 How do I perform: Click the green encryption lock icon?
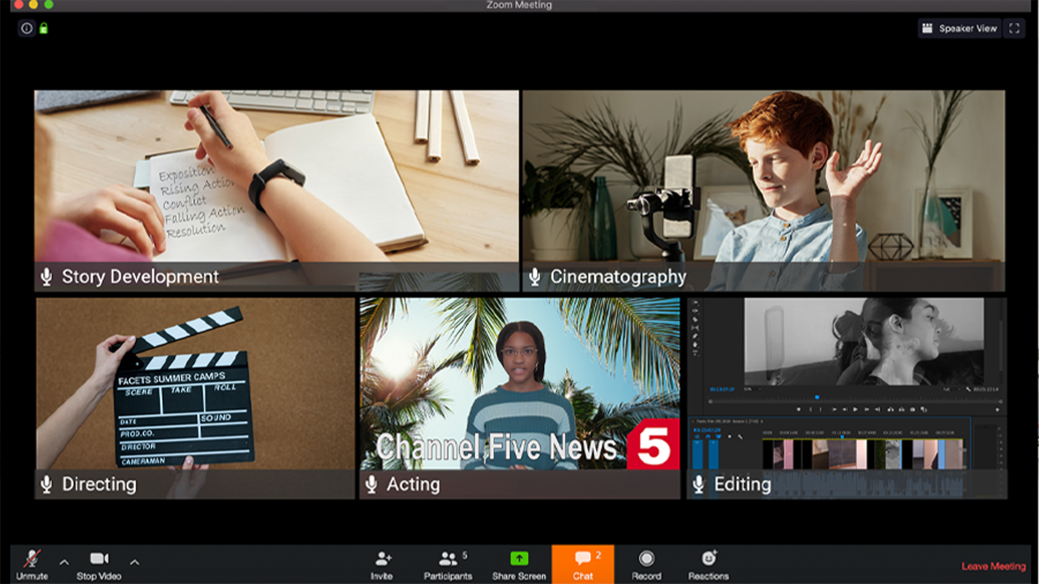(x=44, y=28)
